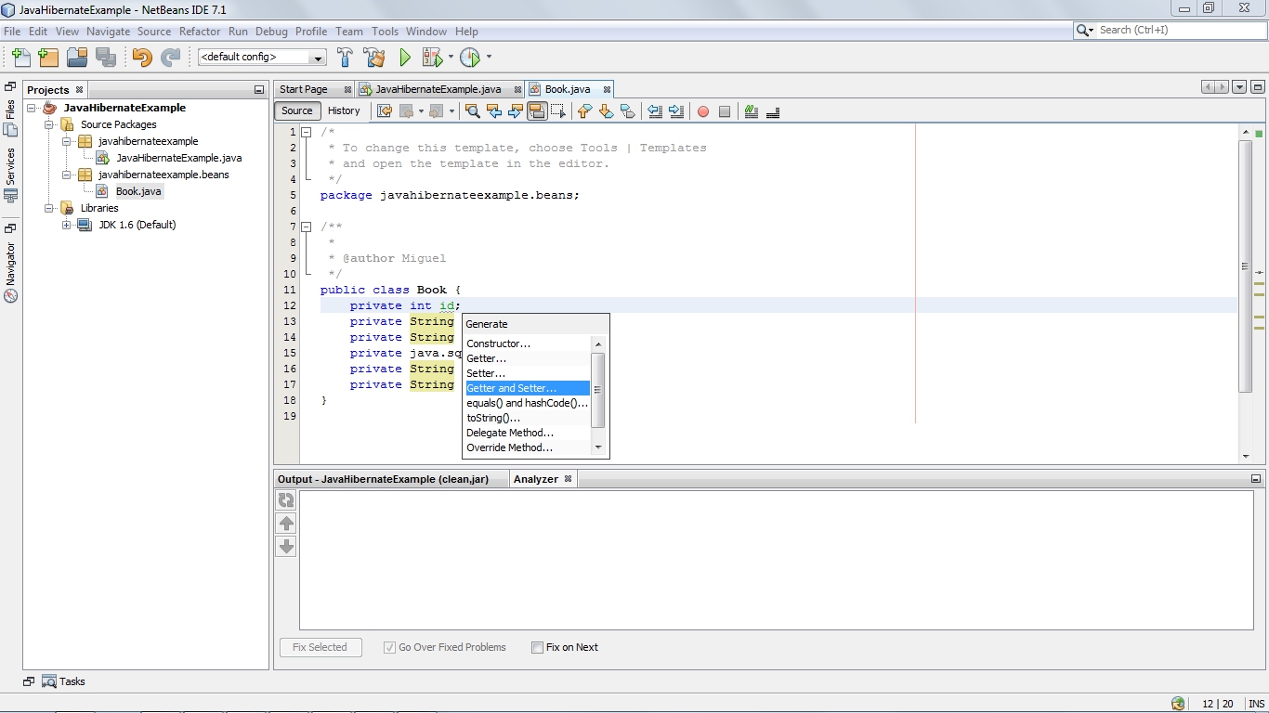Image resolution: width=1269 pixels, height=713 pixels.
Task: Collapse the code fold at line 7
Action: (x=306, y=227)
